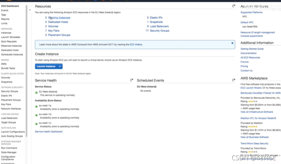Open Configuration Compliance in sidebar
Viewport: 281px width, 164px height.
[x=8, y=158]
